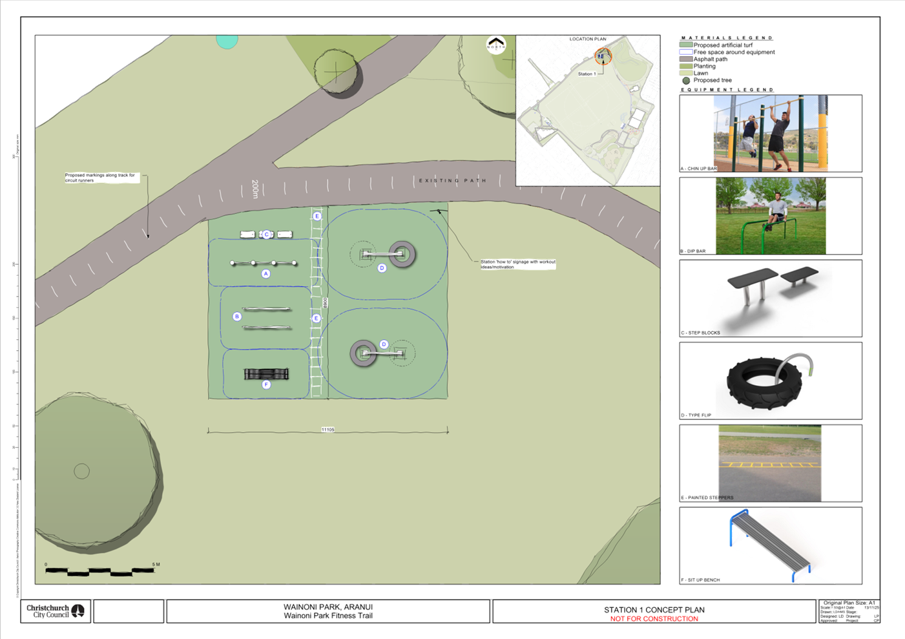
Task: Click the Asphalt path legend swatch
Action: tap(685, 59)
